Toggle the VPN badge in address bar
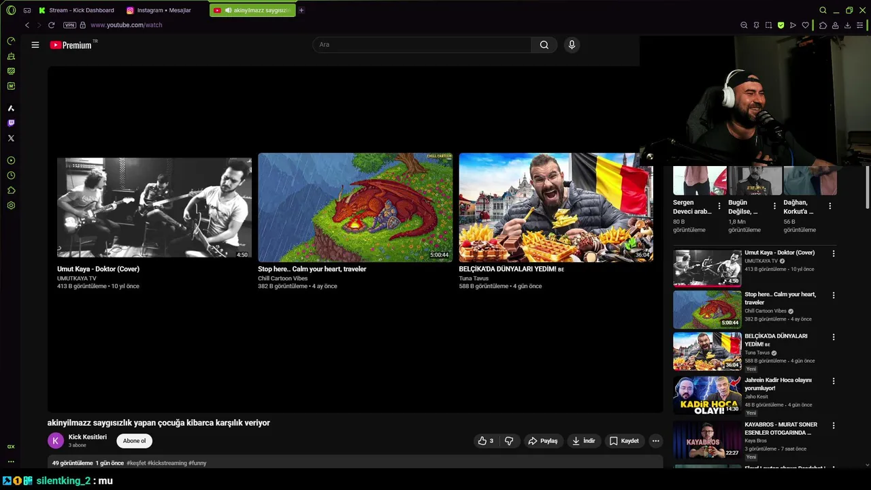Screen dimensions: 871x490 click(69, 25)
